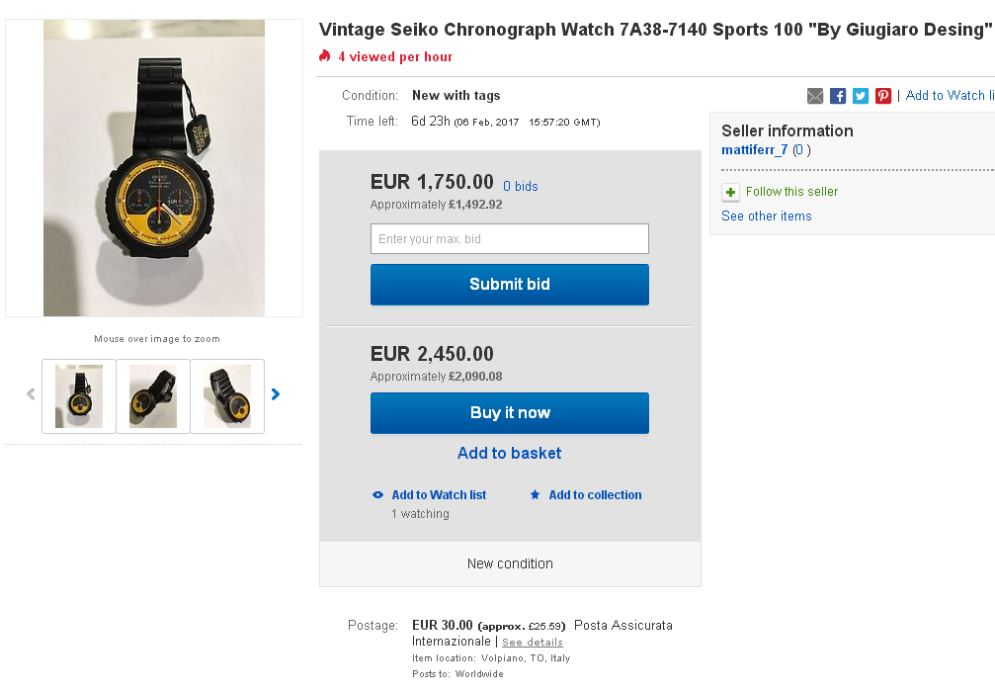Open seller mattiferr_7's profile
Screen dimensions: 995x692
754,150
